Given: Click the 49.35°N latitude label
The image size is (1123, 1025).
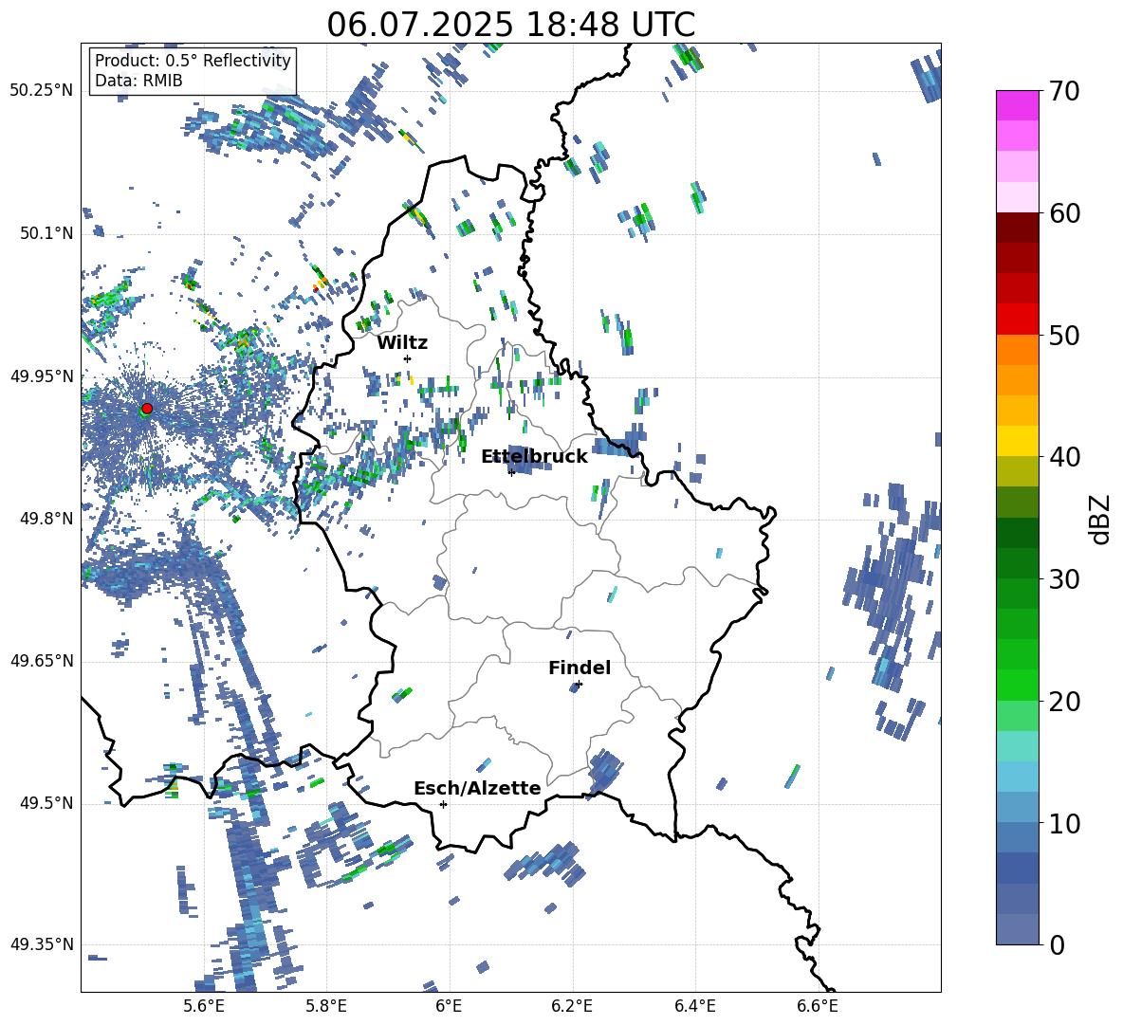Looking at the screenshot, I should coord(42,944).
